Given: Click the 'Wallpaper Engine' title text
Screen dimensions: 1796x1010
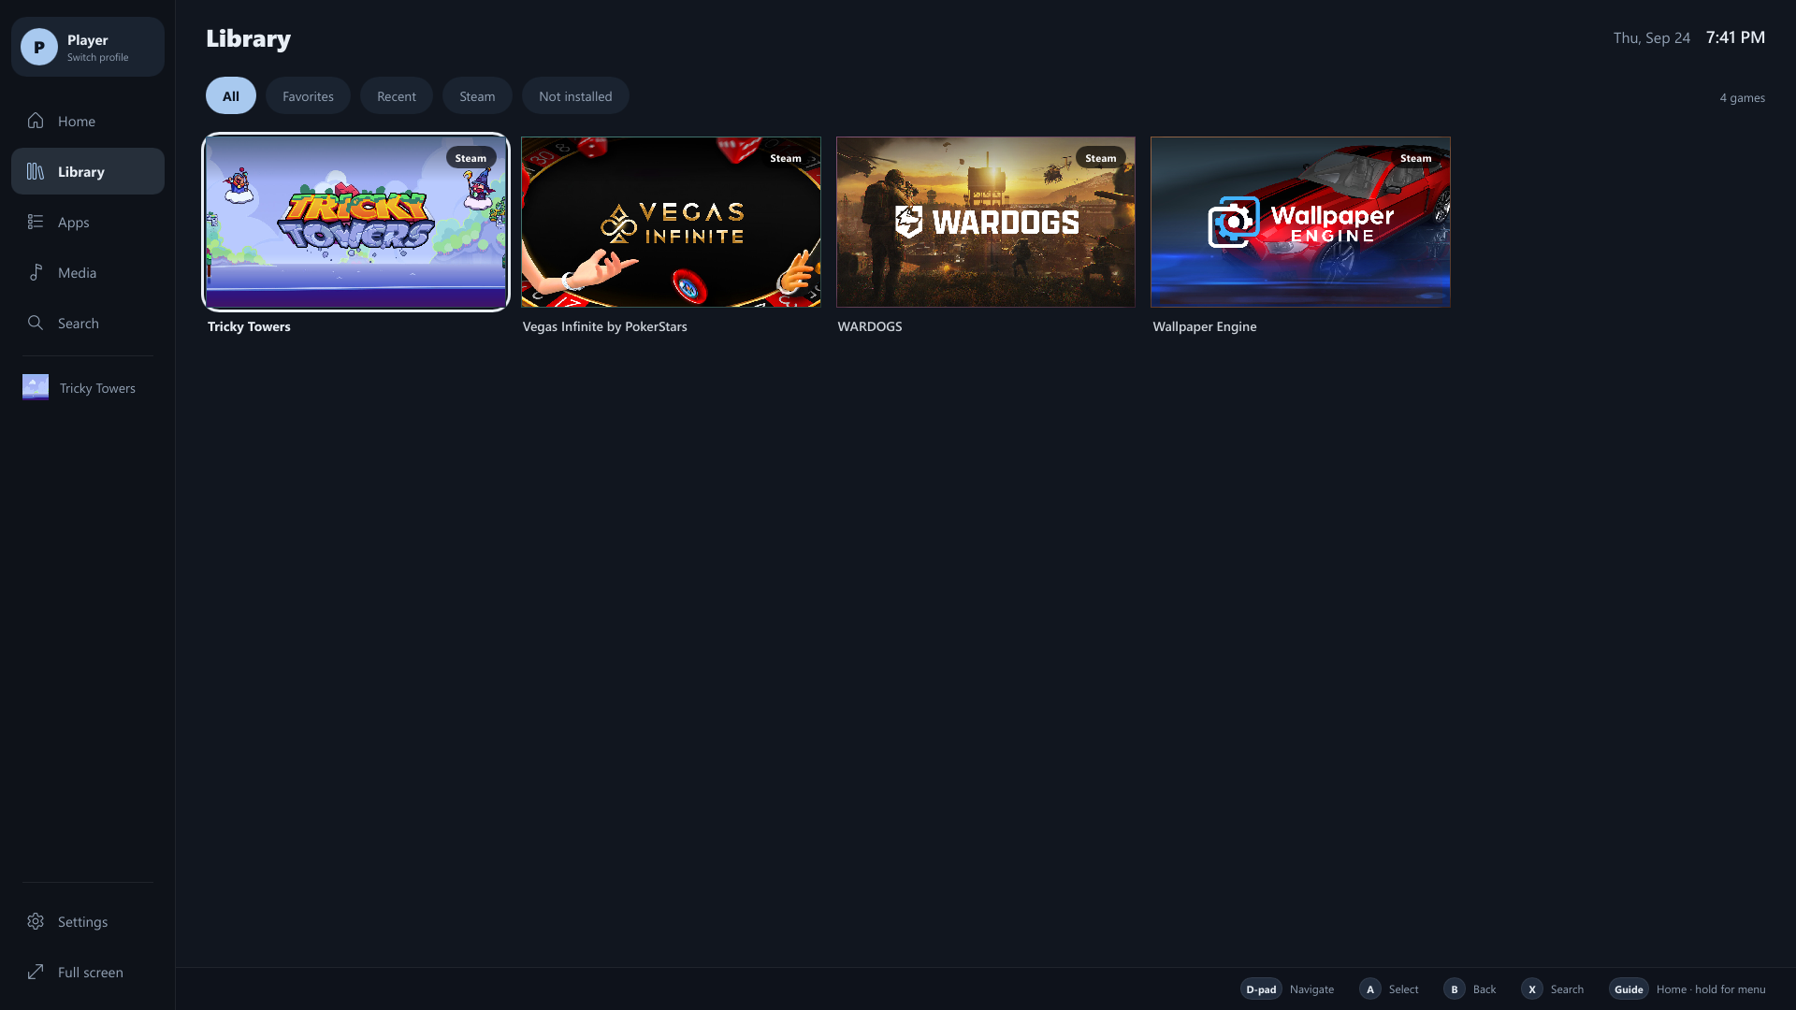Looking at the screenshot, I should click(1205, 326).
